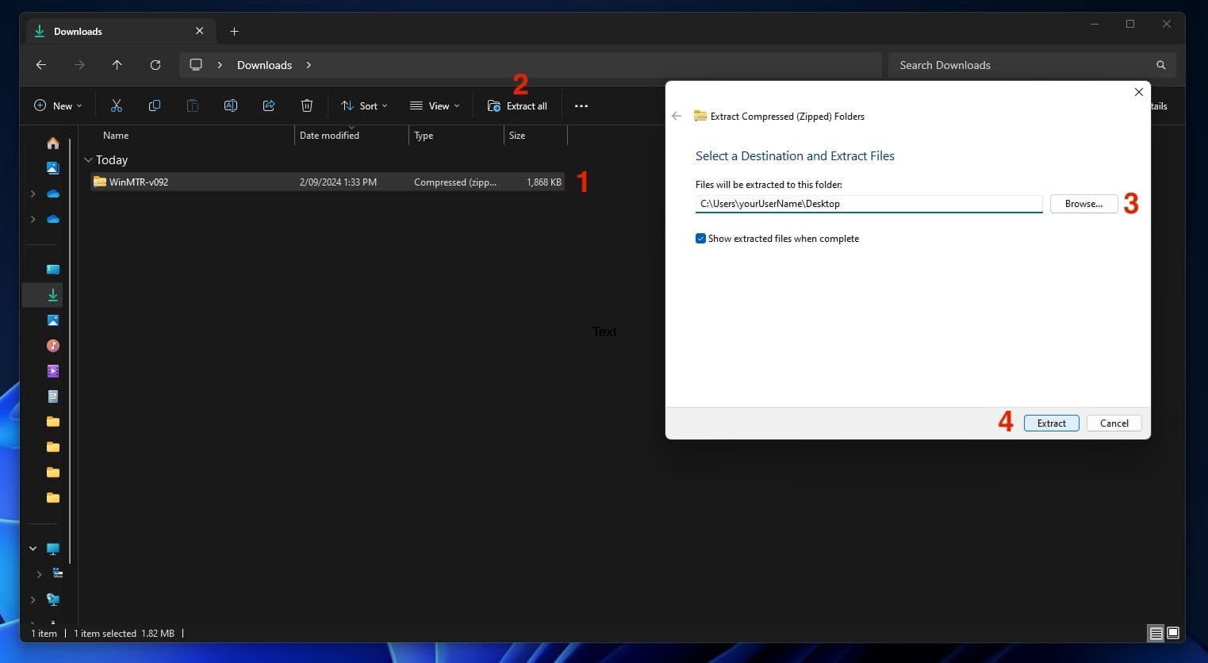This screenshot has height=663, width=1208.
Task: Click the Compressed (zipp... type cell
Action: (x=455, y=182)
